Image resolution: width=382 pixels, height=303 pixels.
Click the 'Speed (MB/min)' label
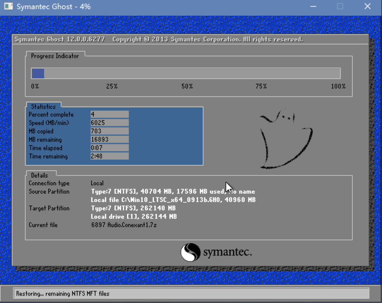point(49,123)
